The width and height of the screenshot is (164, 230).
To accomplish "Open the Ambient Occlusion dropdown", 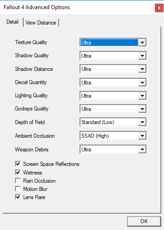I will coord(113,136).
